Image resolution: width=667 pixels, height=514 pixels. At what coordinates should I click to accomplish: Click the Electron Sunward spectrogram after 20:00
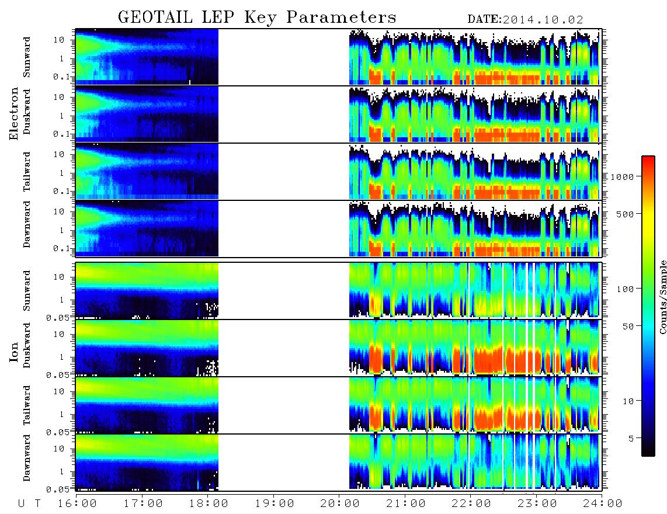click(x=474, y=57)
